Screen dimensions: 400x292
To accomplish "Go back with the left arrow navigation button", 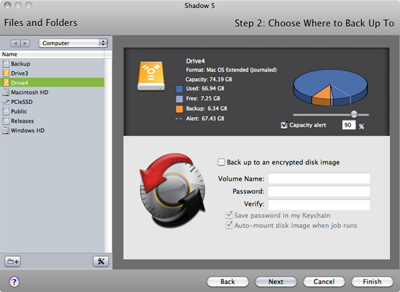I will 15,43.
